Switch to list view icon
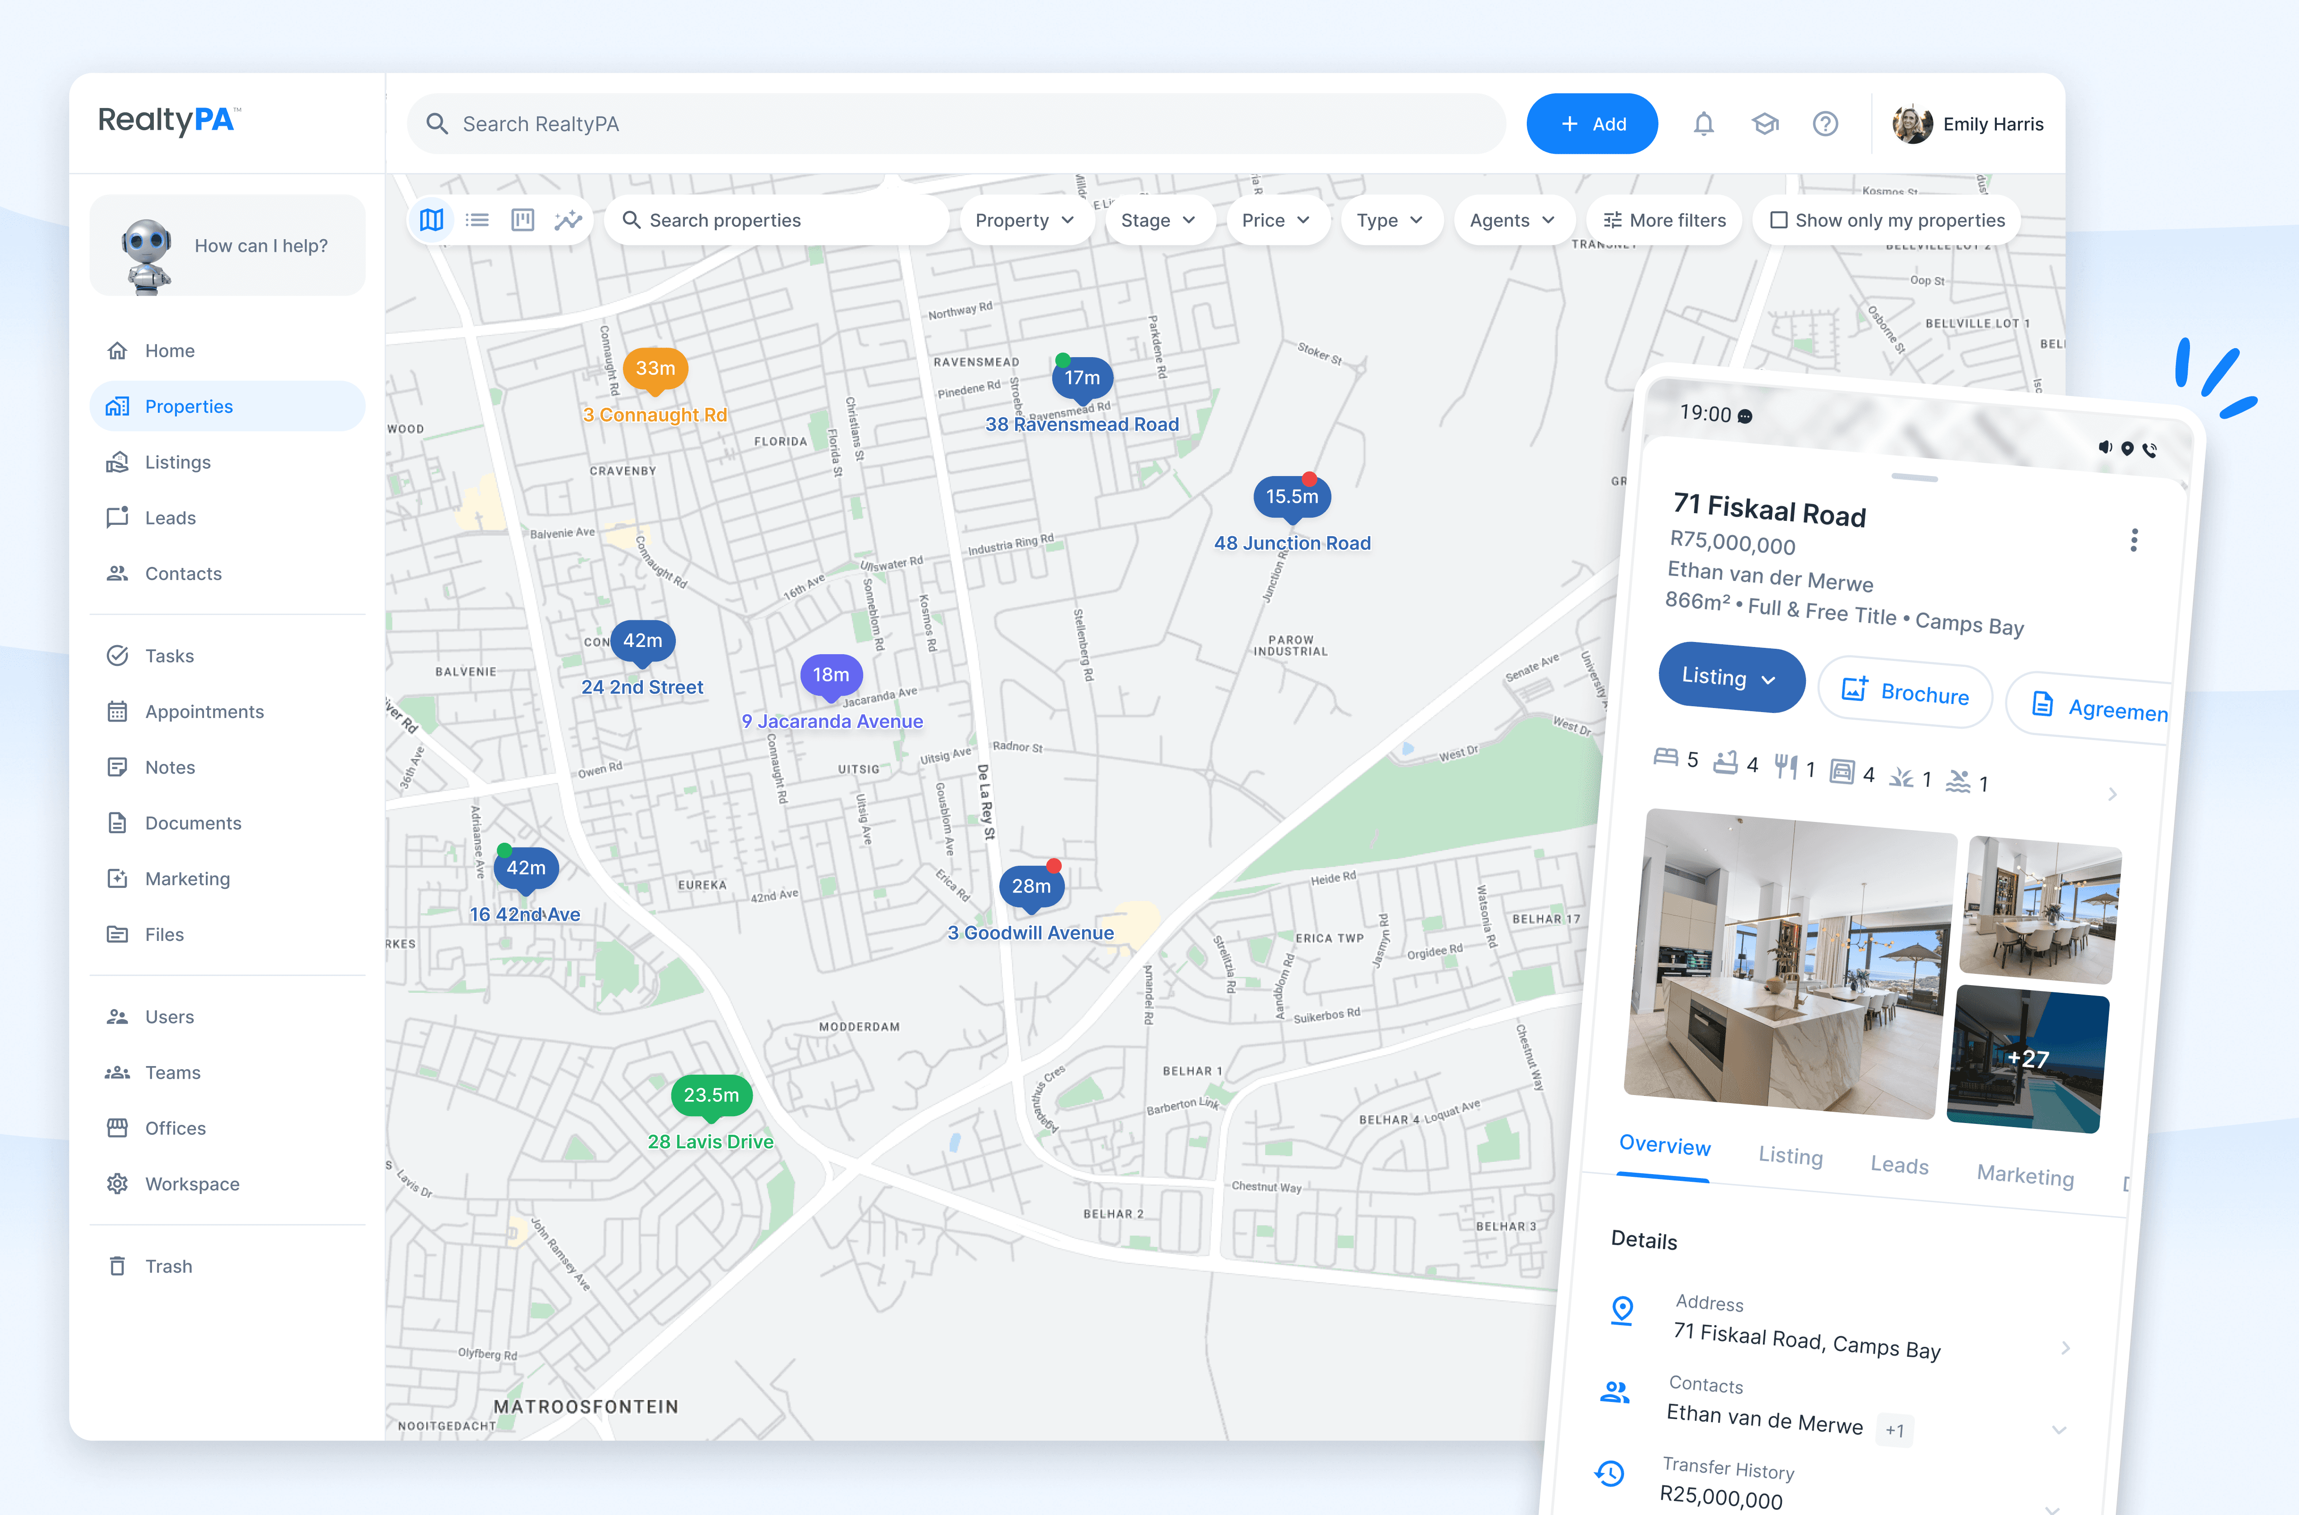Image resolution: width=2299 pixels, height=1515 pixels. click(x=477, y=220)
